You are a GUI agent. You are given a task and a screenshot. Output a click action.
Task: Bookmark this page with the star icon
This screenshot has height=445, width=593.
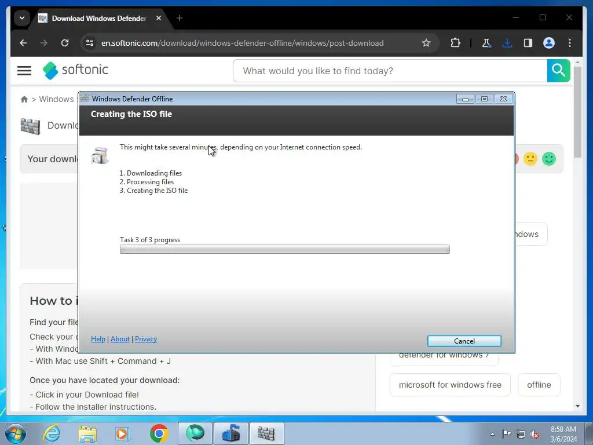tap(426, 43)
